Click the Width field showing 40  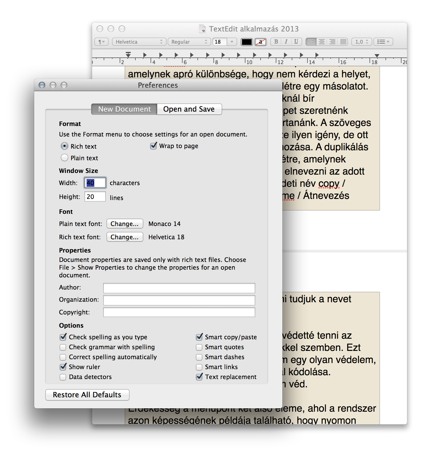(95, 183)
